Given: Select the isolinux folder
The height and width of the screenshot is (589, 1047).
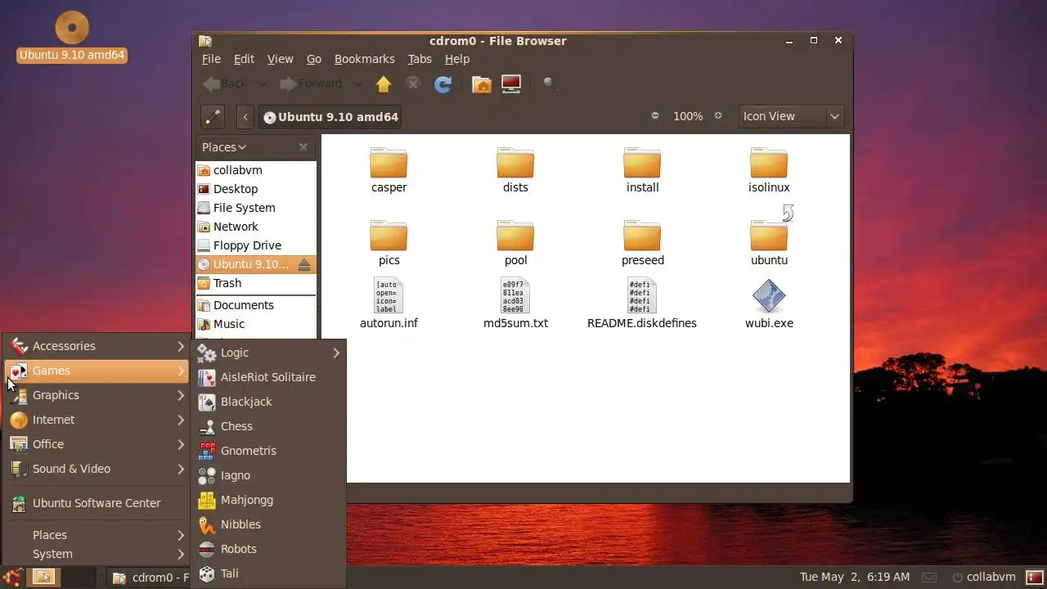Looking at the screenshot, I should click(x=769, y=170).
